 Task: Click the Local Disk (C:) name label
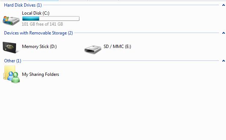(x=36, y=13)
